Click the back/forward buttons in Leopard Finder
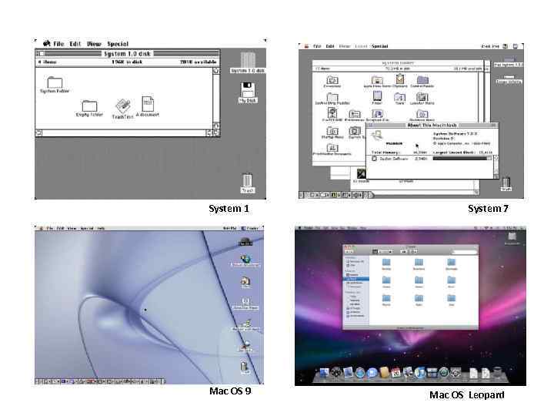The width and height of the screenshot is (554, 416). [349, 251]
